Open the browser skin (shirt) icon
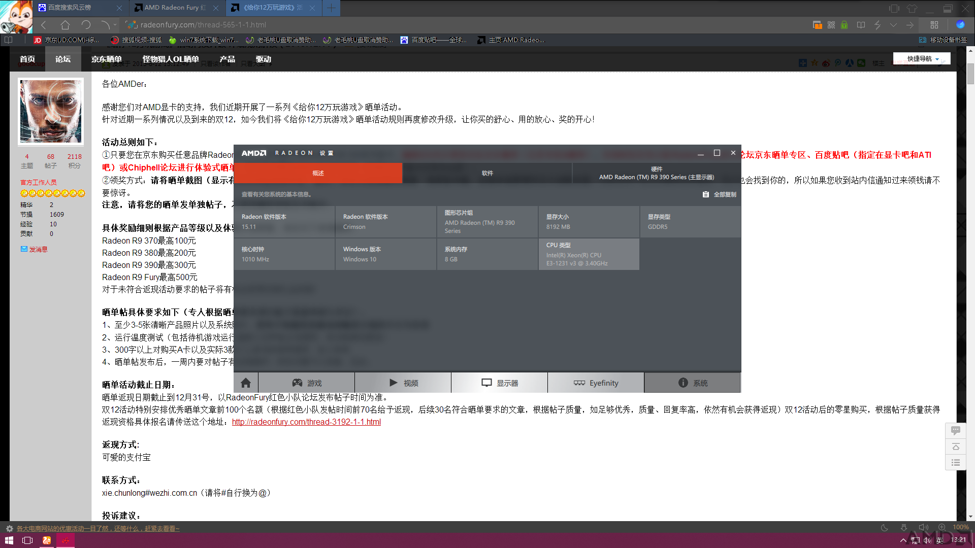Viewport: 975px width, 548px height. pyautogui.click(x=912, y=8)
